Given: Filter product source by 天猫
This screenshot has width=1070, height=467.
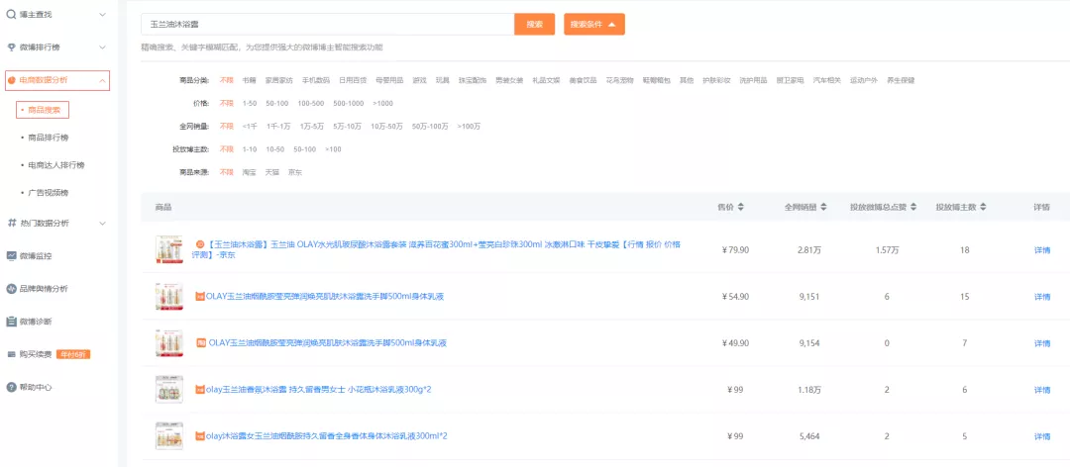Looking at the screenshot, I should (272, 172).
